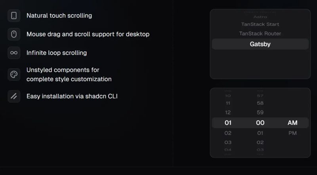Image resolution: width=317 pixels, height=175 pixels.
Task: Click Unstyled components for complete style customization
Action: coord(69,74)
